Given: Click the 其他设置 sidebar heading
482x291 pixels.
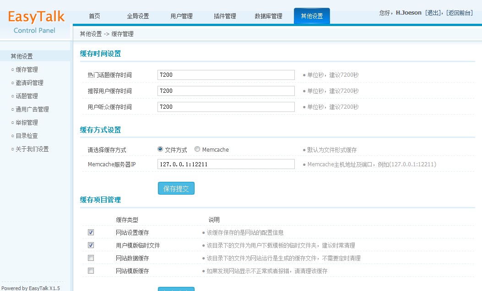Looking at the screenshot, I should [x=22, y=56].
